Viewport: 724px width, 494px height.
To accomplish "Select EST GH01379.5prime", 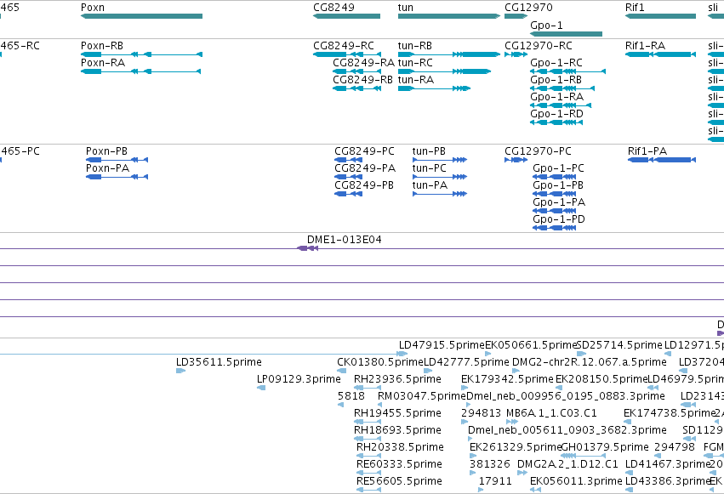I will pos(583,457).
